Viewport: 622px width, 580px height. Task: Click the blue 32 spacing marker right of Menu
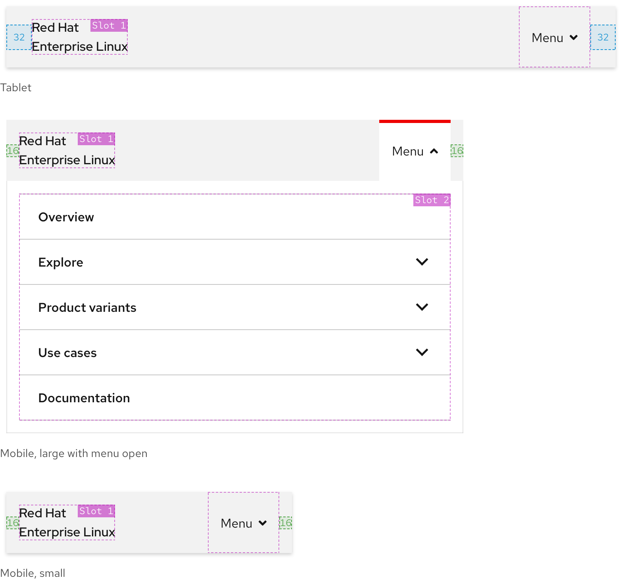pos(603,37)
